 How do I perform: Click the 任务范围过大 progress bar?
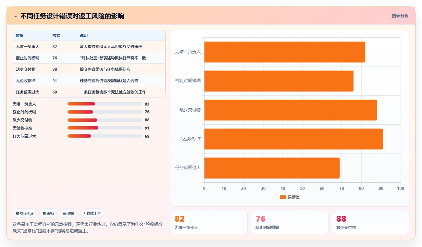pyautogui.click(x=105, y=136)
